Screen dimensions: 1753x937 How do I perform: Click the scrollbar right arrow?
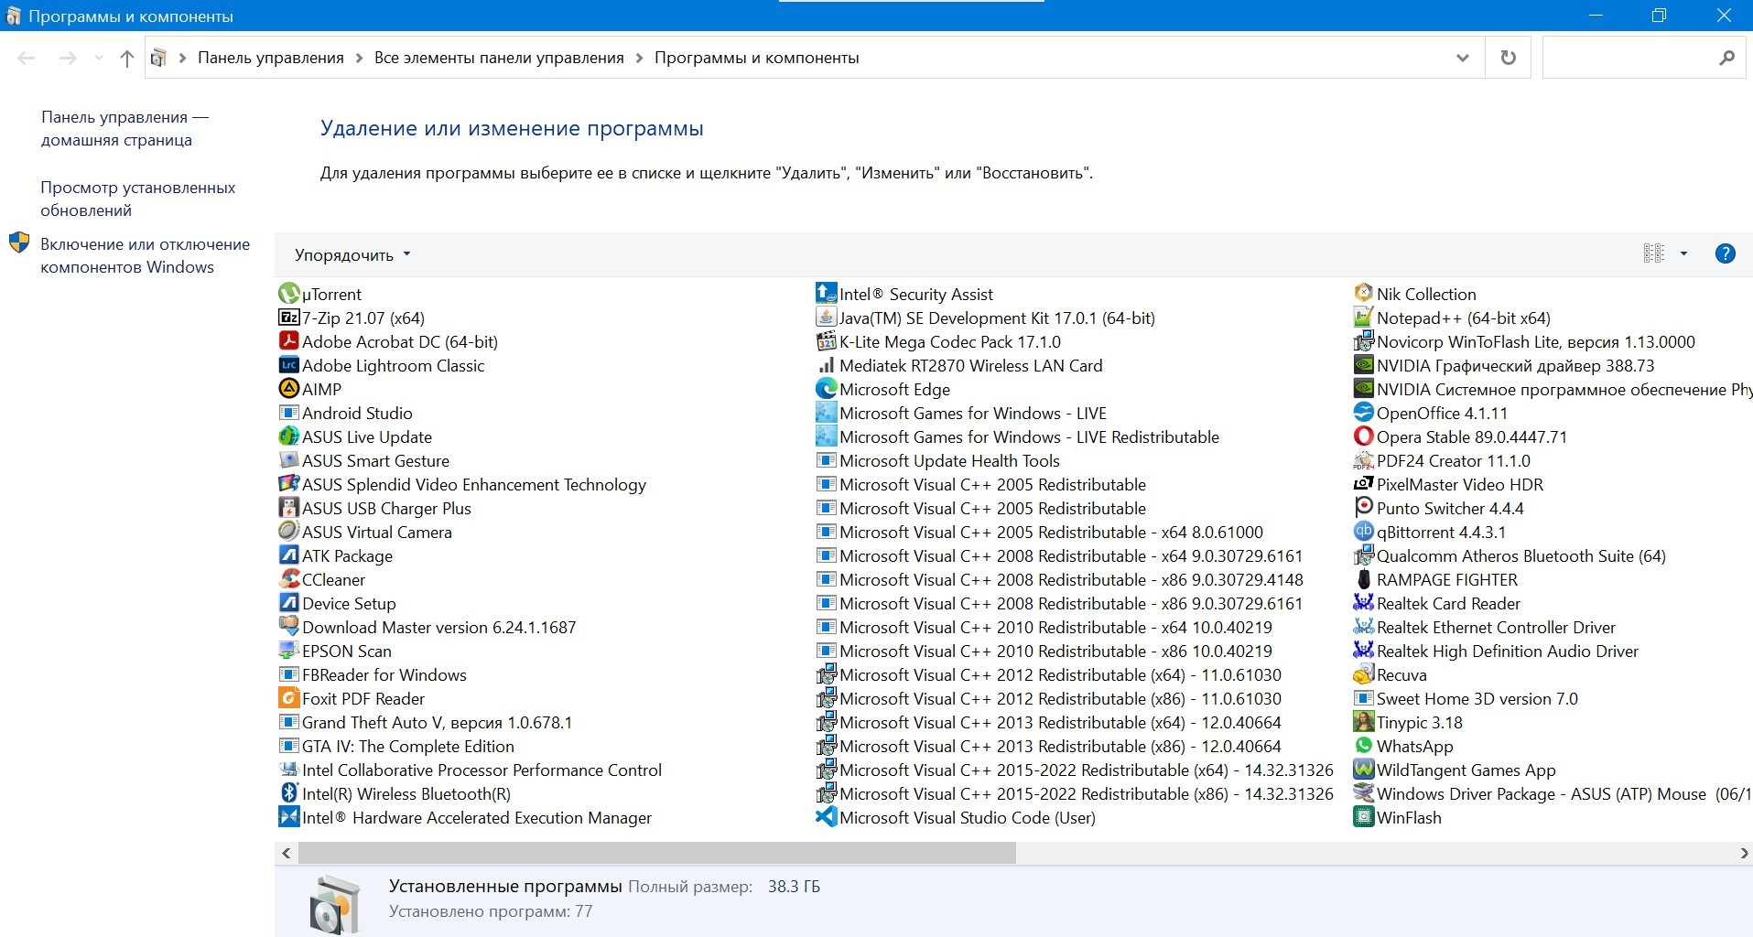tap(1743, 853)
